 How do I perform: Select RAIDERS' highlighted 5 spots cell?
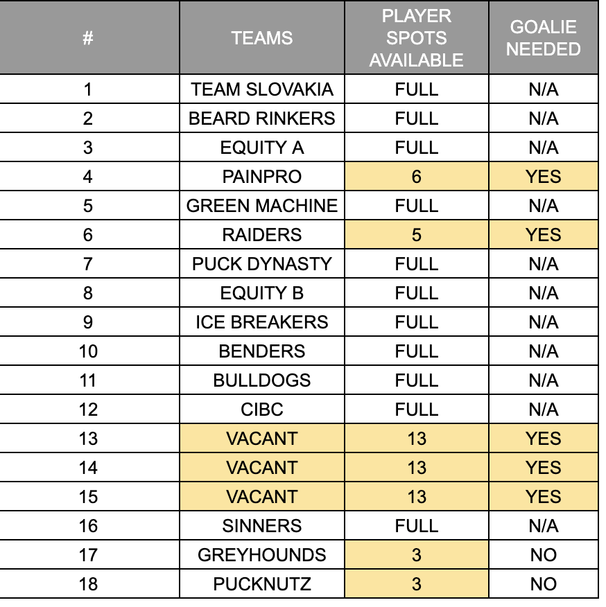417,235
